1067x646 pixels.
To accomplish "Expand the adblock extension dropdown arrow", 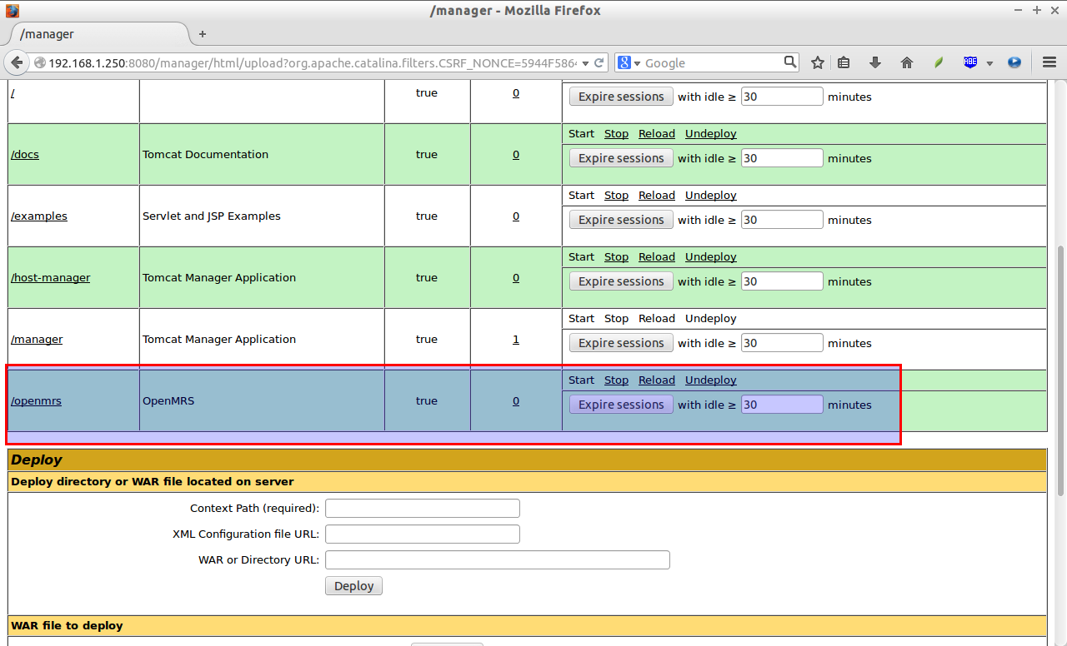I will click(989, 63).
